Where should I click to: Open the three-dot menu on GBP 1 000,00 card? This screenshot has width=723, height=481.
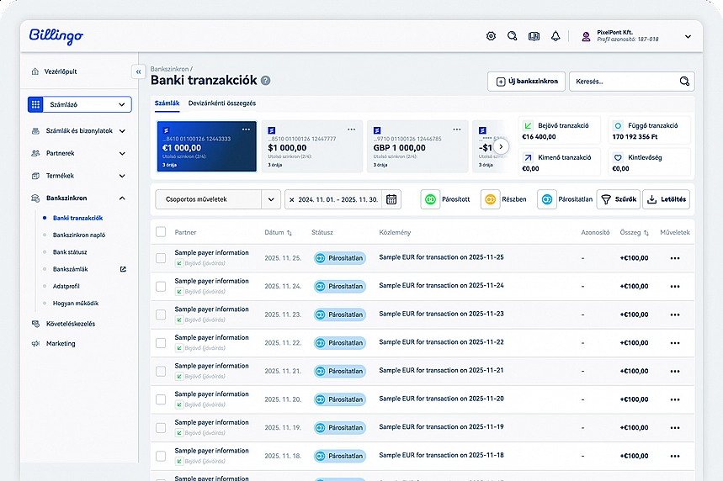point(457,129)
